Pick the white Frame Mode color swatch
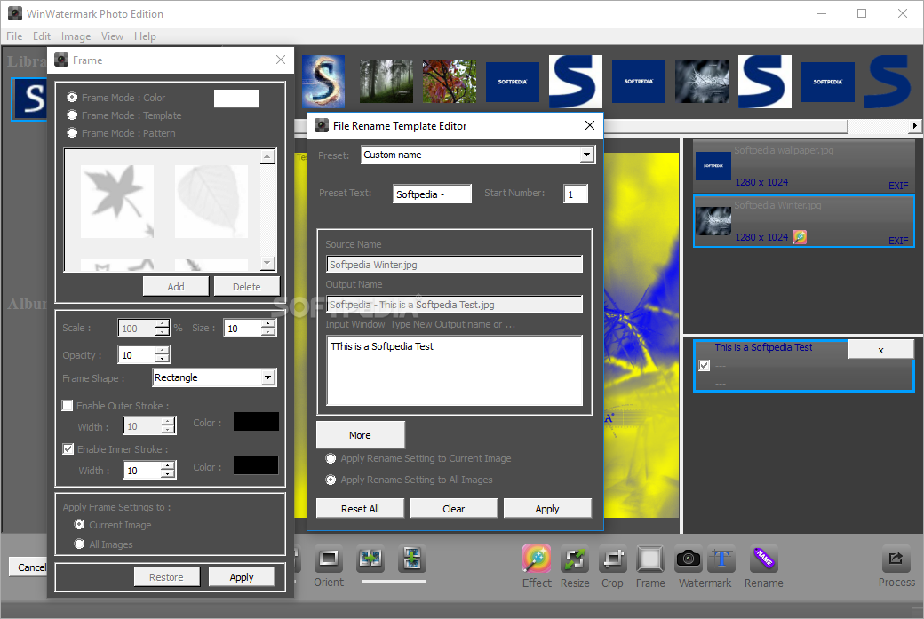The width and height of the screenshot is (924, 619). (235, 99)
